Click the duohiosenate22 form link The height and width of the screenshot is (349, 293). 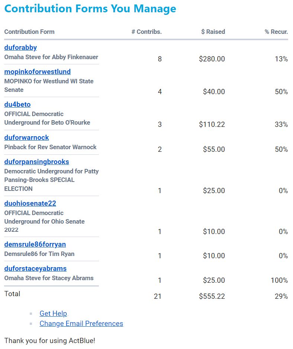tap(30, 204)
